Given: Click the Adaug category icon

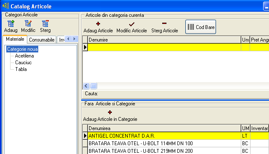Looking at the screenshot, I should pos(11,23).
